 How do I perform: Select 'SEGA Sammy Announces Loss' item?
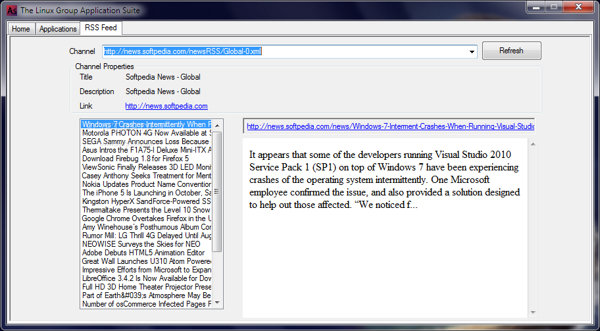coord(146,141)
